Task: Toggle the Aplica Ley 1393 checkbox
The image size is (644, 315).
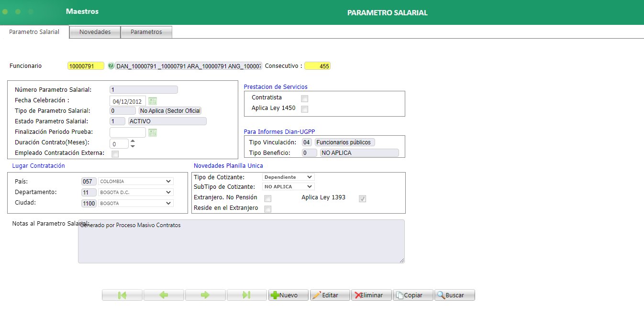Action: tap(363, 198)
